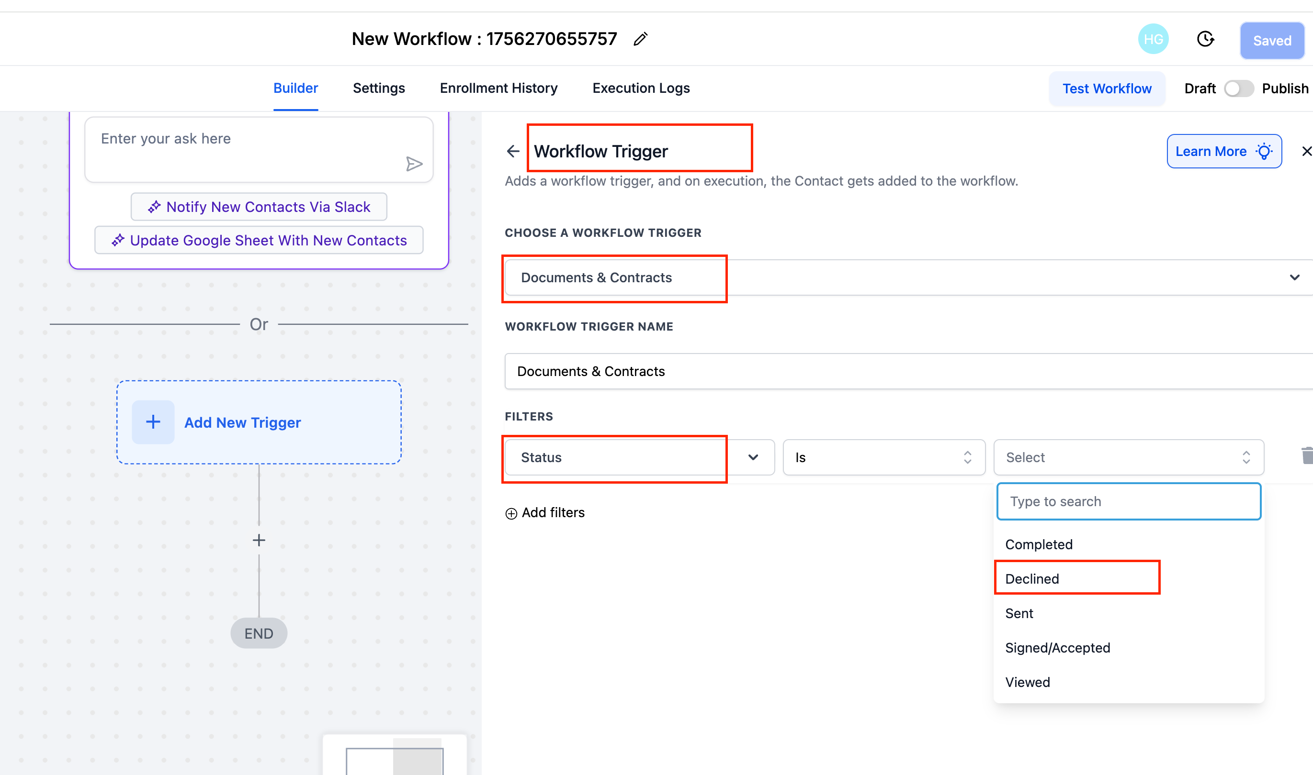Viewport: 1313px width, 775px height.
Task: Click the plus node above END
Action: (259, 540)
